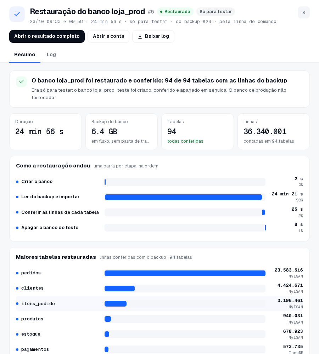Select the itens_pedido table row
This screenshot has height=354, width=319.
[159, 304]
